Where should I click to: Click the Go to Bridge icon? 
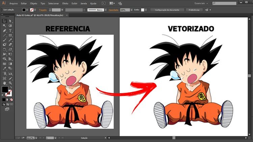[104, 3]
